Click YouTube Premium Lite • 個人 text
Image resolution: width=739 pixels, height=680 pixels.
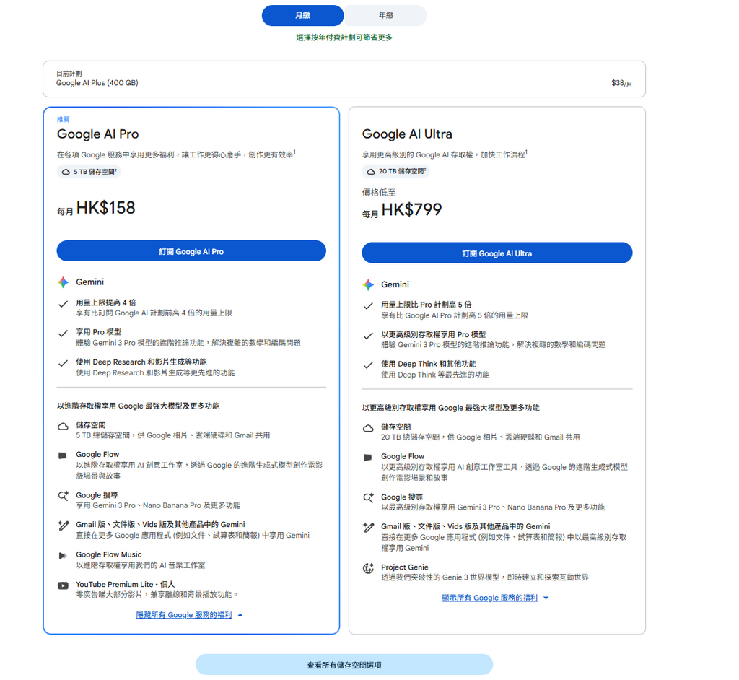click(x=125, y=584)
